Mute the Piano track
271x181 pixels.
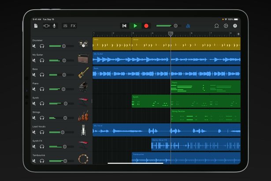tap(34, 89)
